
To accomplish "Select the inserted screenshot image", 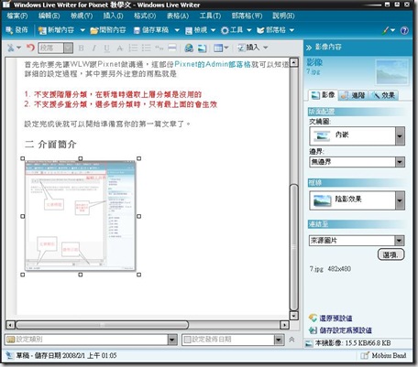I will [x=81, y=216].
